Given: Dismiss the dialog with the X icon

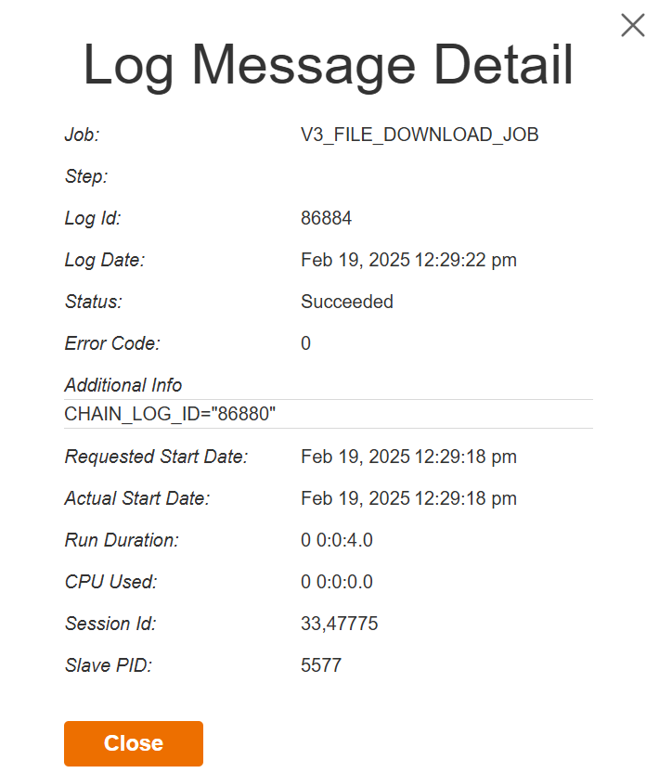Looking at the screenshot, I should click(632, 25).
